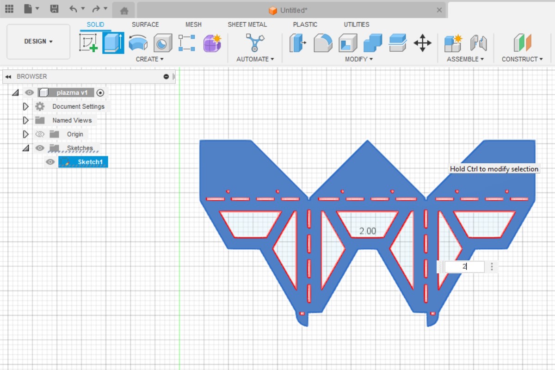
Task: Collapse the Sketches folder
Action: coord(26,148)
